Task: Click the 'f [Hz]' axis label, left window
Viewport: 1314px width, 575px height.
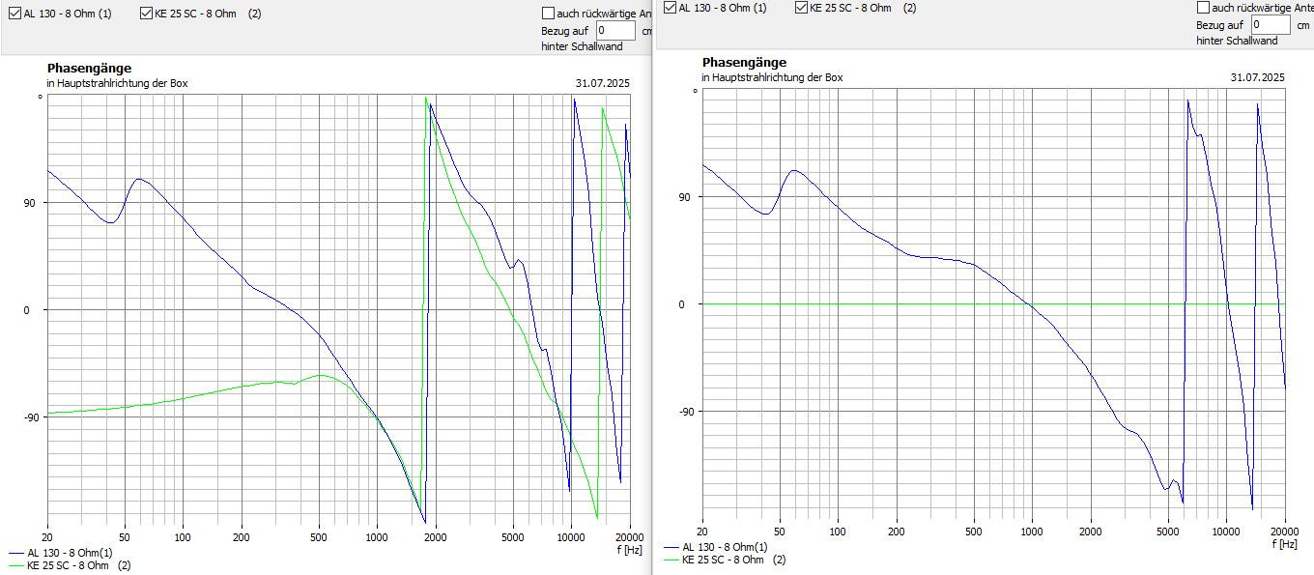Action: click(629, 550)
